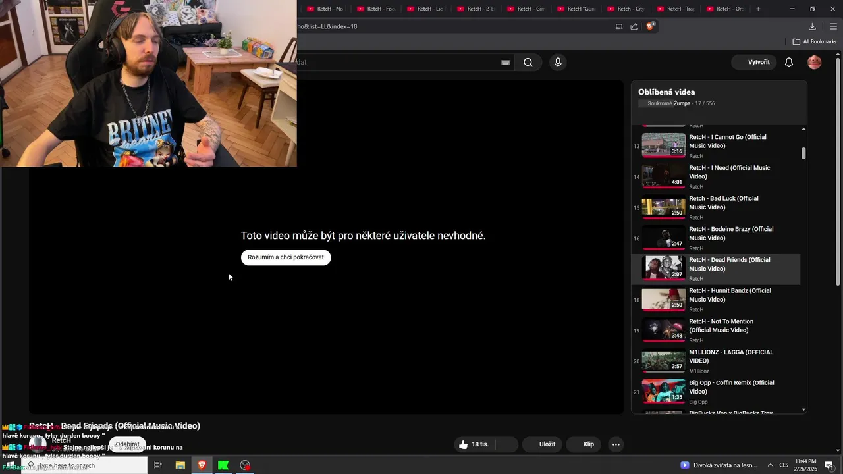Switch to the 'RetcH - Lie' tab
The image size is (843, 474).
(x=426, y=9)
